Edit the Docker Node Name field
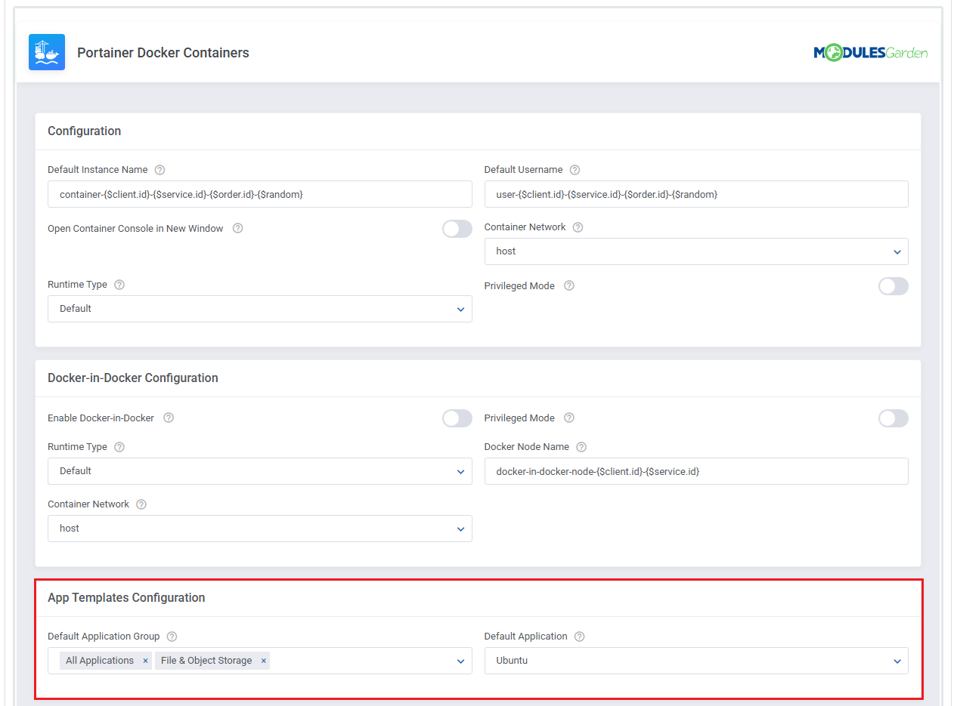Viewport: 957px width, 706px height. [696, 471]
